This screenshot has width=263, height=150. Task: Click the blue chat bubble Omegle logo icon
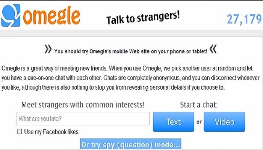coord(11,14)
